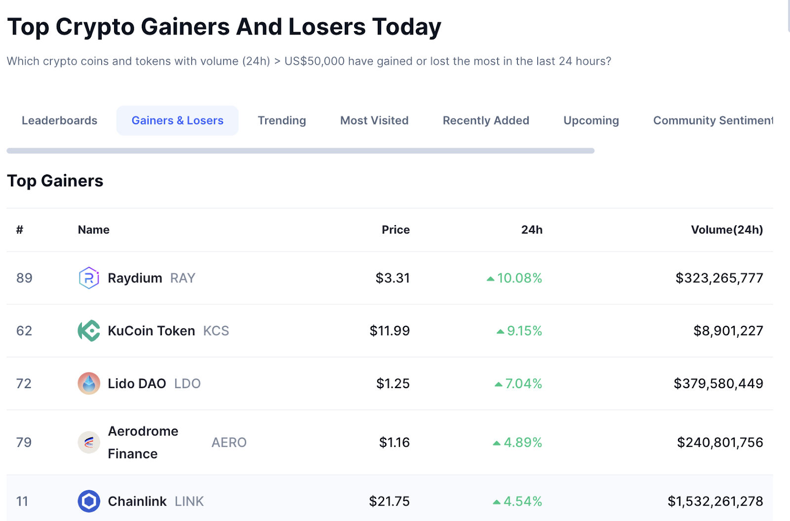This screenshot has height=521, width=790.
Task: Open the Raydium coin name link
Action: click(135, 278)
